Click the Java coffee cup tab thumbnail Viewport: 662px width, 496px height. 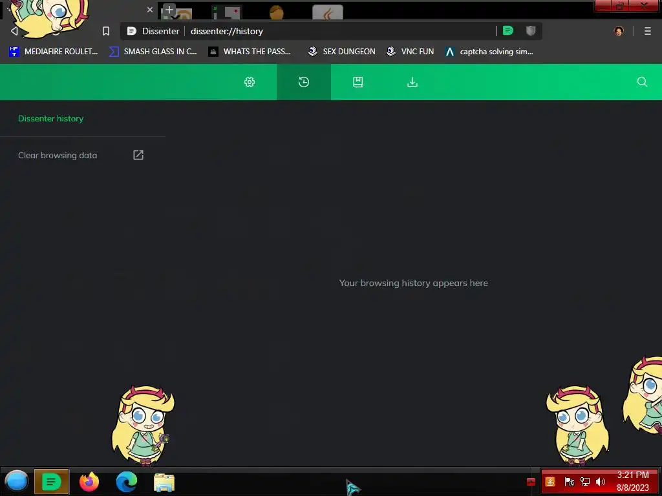[x=328, y=13]
